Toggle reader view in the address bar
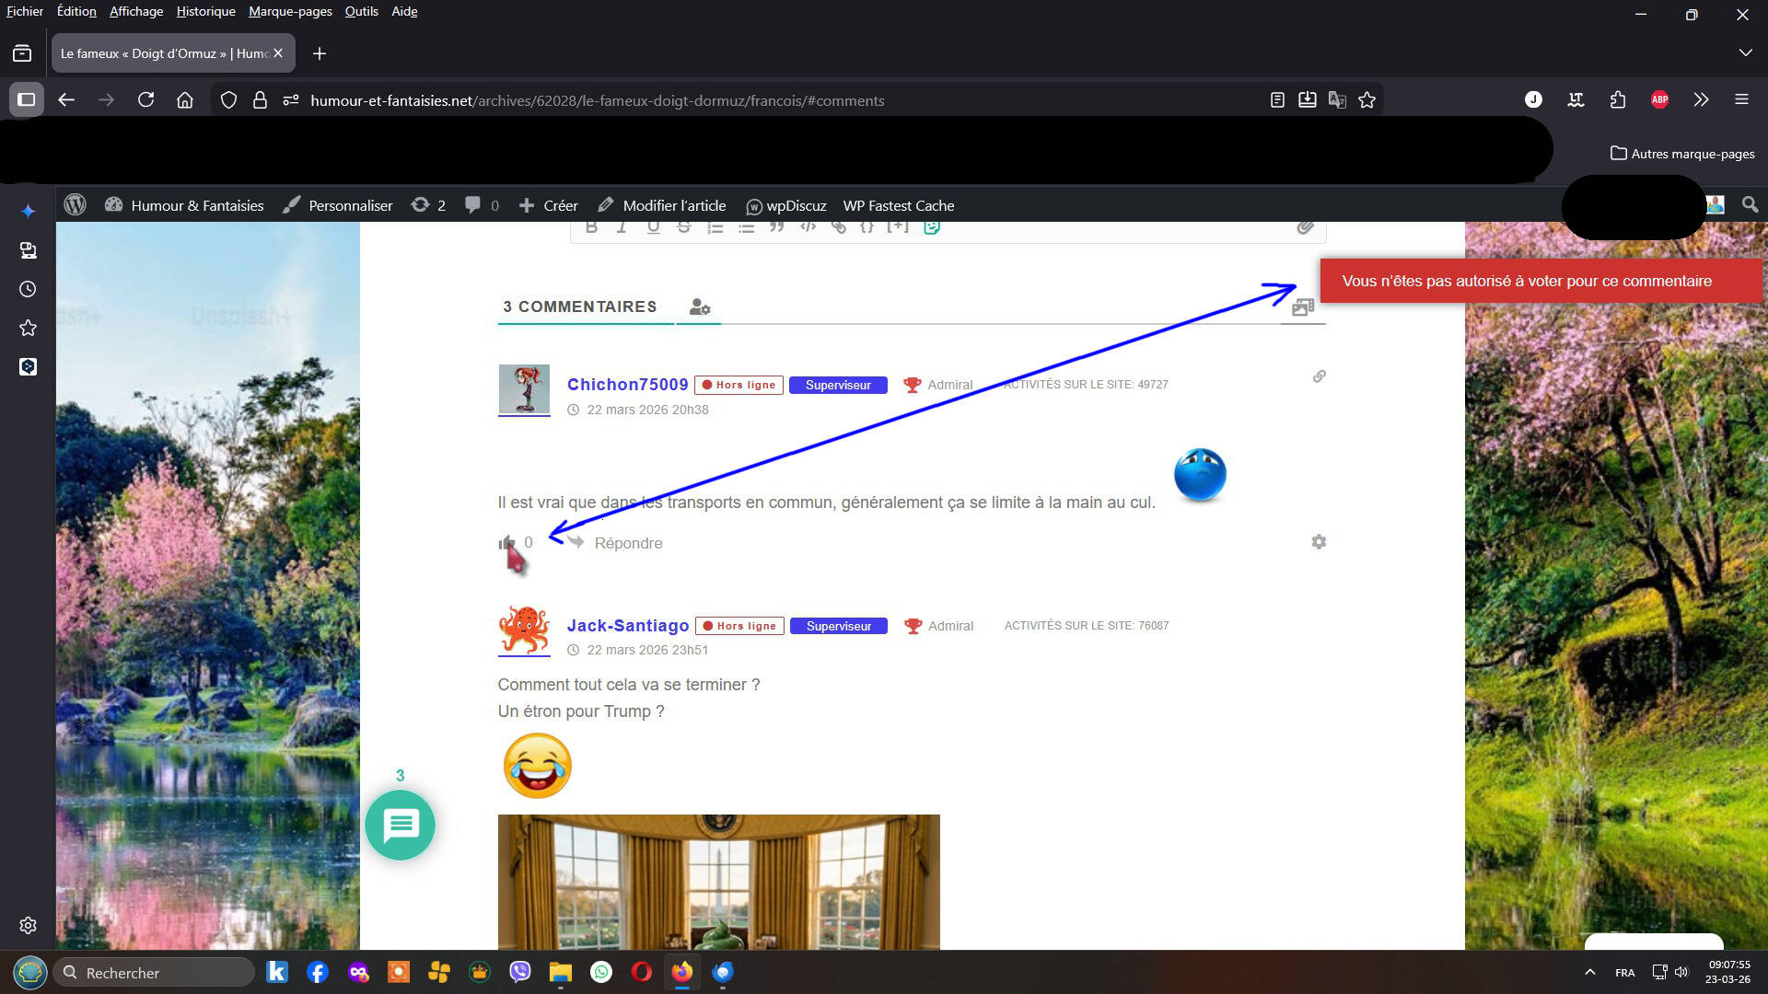This screenshot has width=1768, height=994. [x=1277, y=100]
